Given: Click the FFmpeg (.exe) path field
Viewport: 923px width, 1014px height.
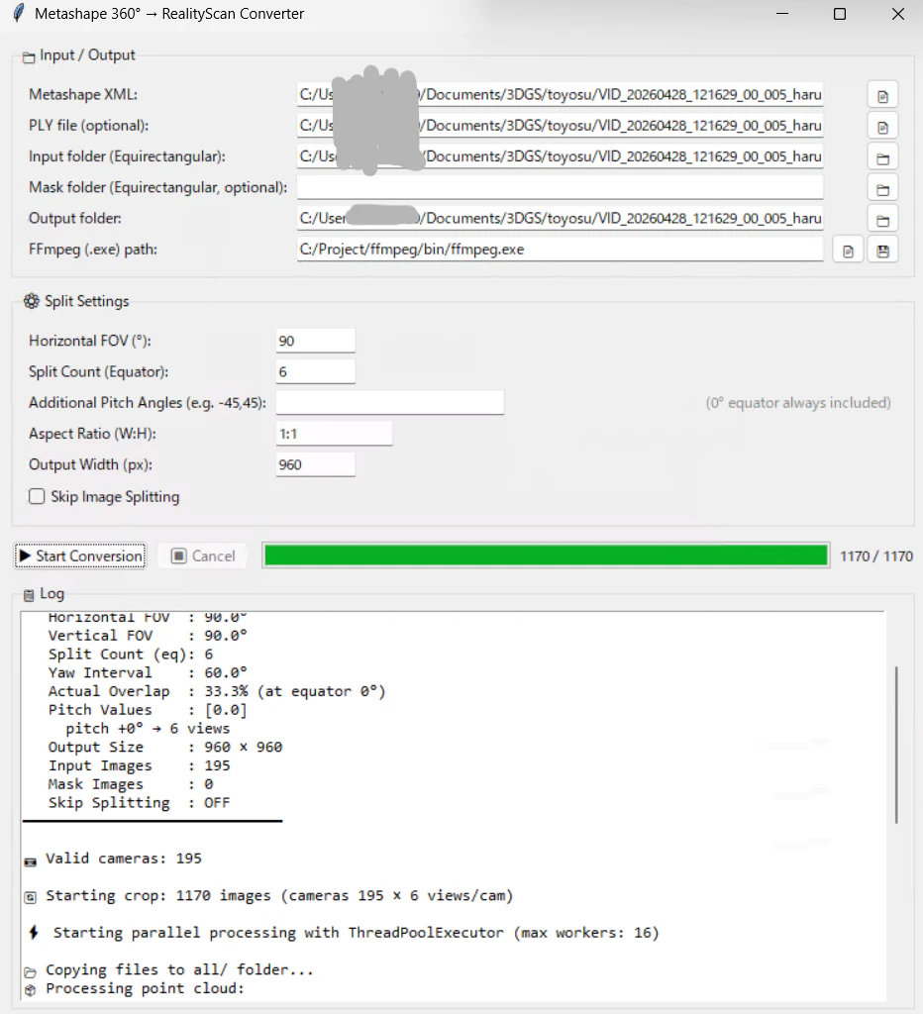Looking at the screenshot, I should [x=560, y=250].
